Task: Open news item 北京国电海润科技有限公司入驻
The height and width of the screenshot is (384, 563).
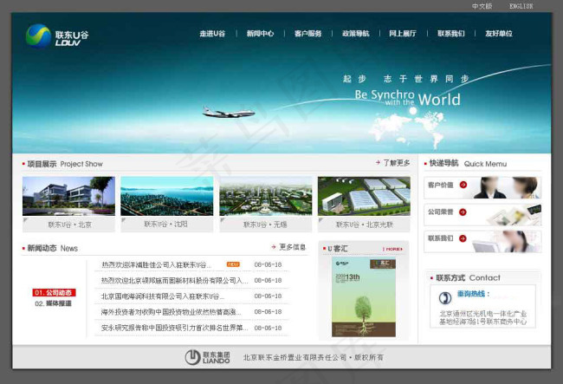Action: click(163, 296)
